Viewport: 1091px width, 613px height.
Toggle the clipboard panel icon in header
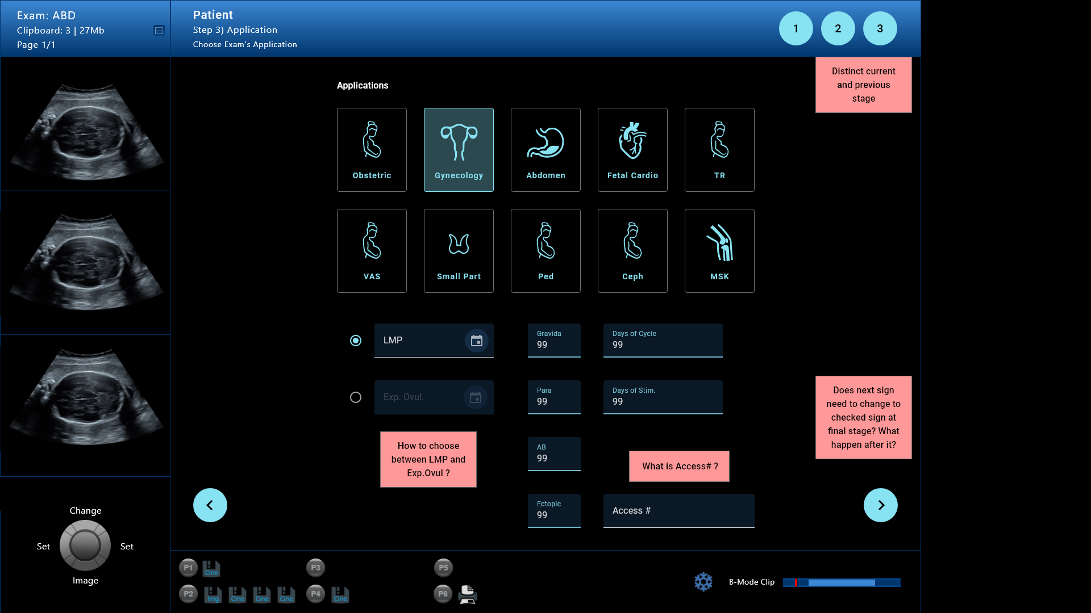point(159,31)
